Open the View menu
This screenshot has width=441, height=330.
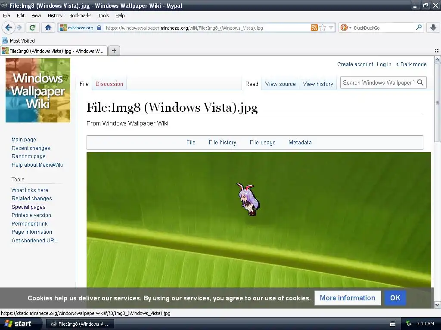36,15
